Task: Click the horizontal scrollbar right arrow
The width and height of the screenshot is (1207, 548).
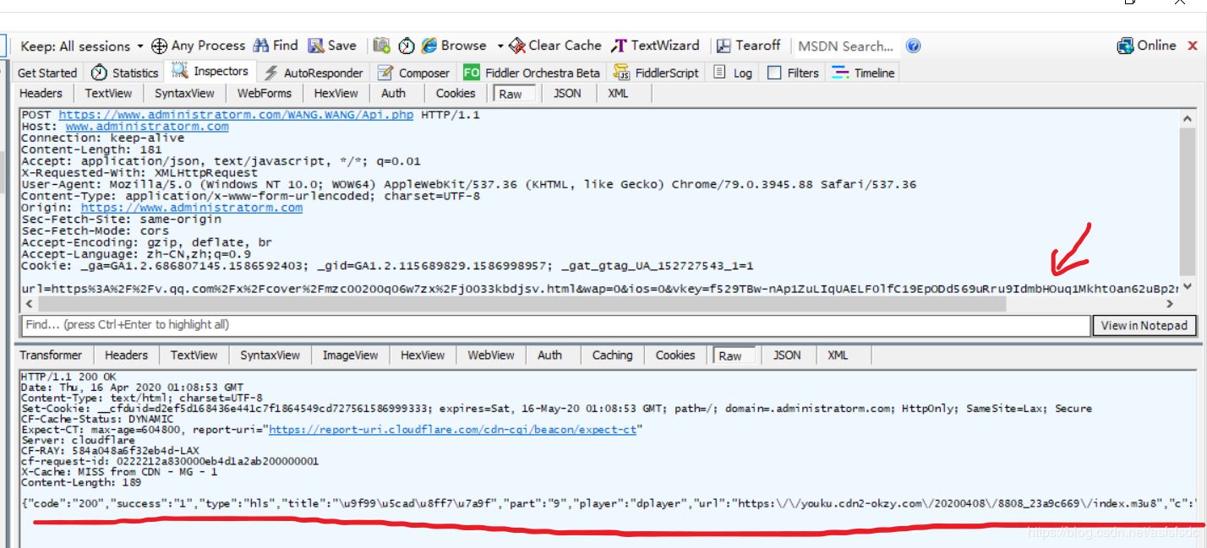Action: click(1171, 303)
